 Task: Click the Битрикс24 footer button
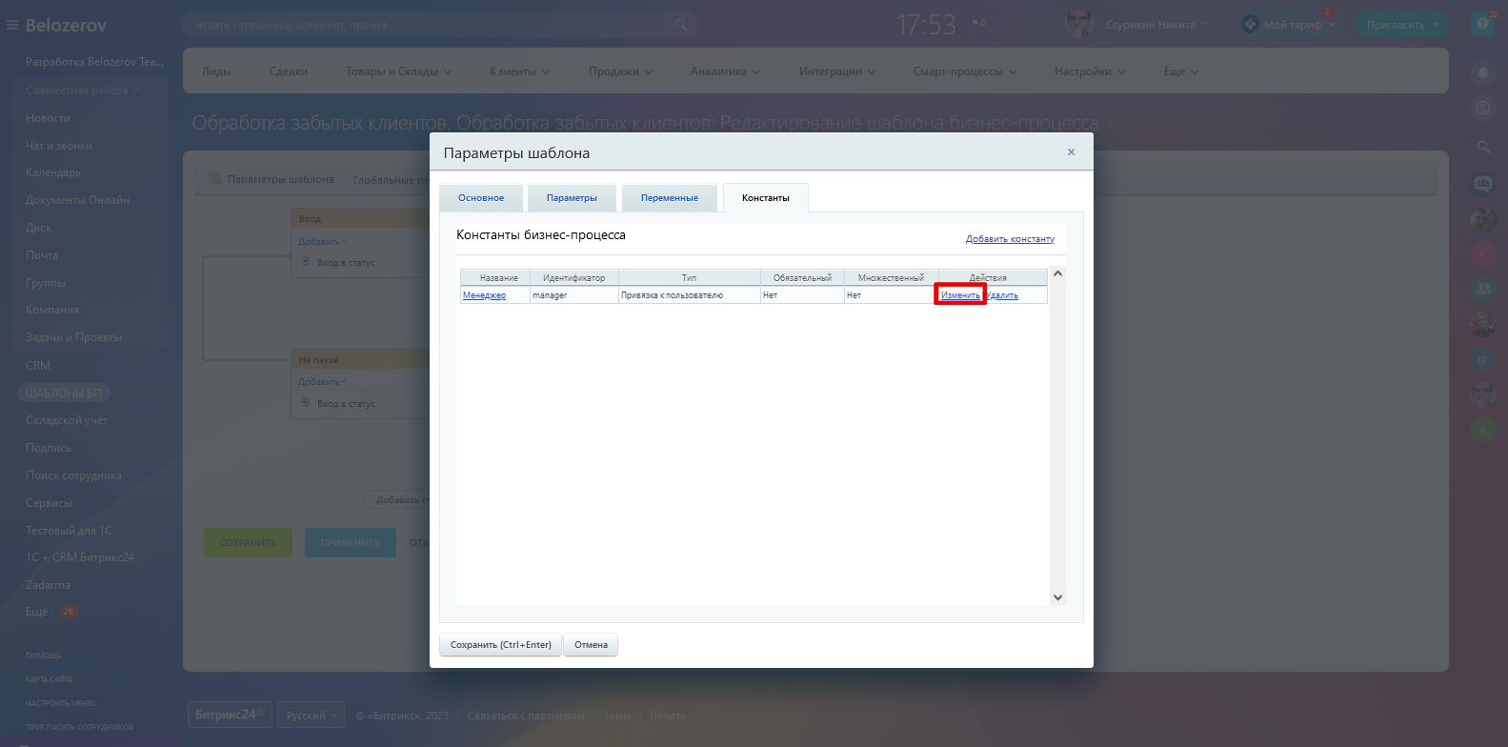point(230,715)
